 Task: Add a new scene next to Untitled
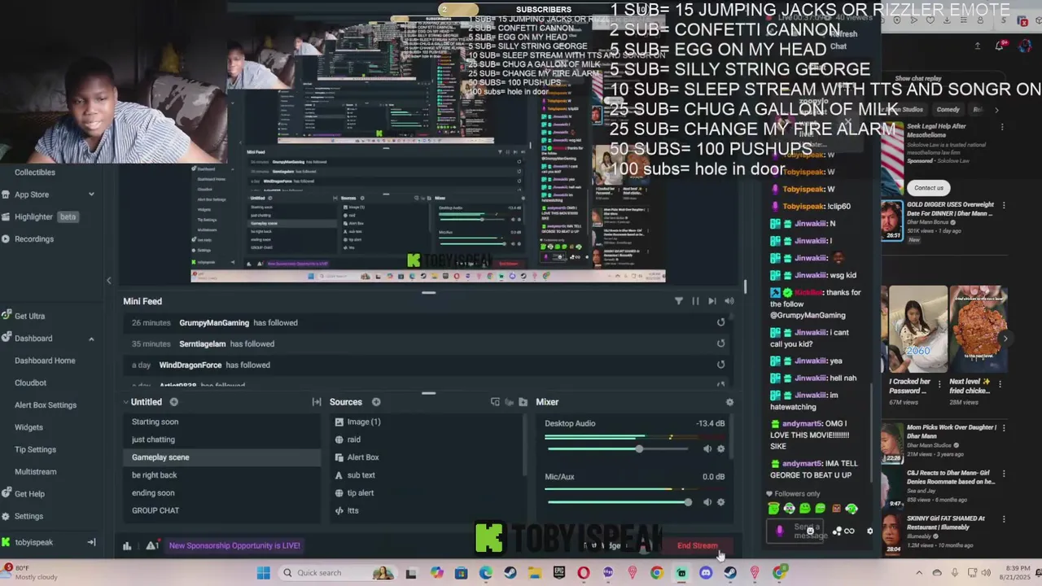point(173,402)
